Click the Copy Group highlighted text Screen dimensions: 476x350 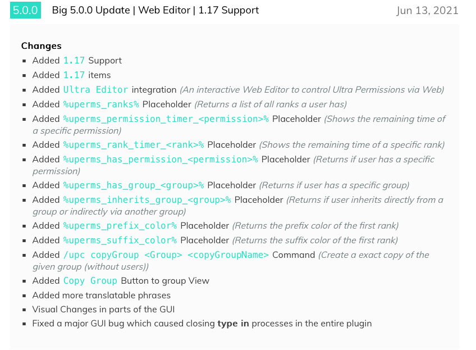pos(90,280)
